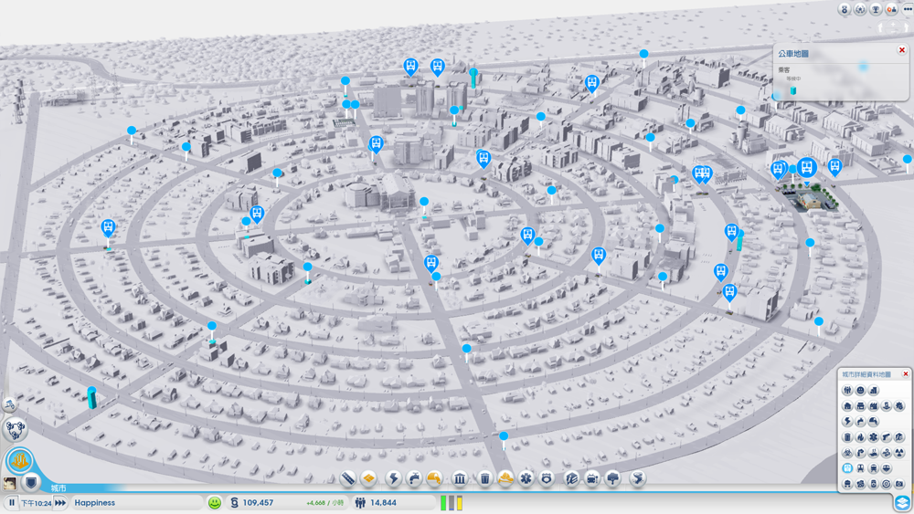Click the RCI demand color bars

[452, 502]
